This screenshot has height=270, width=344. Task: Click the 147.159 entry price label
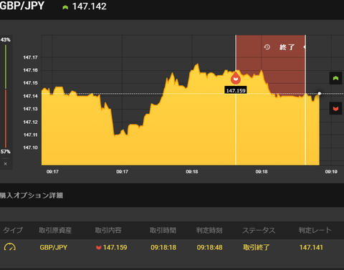click(x=236, y=90)
